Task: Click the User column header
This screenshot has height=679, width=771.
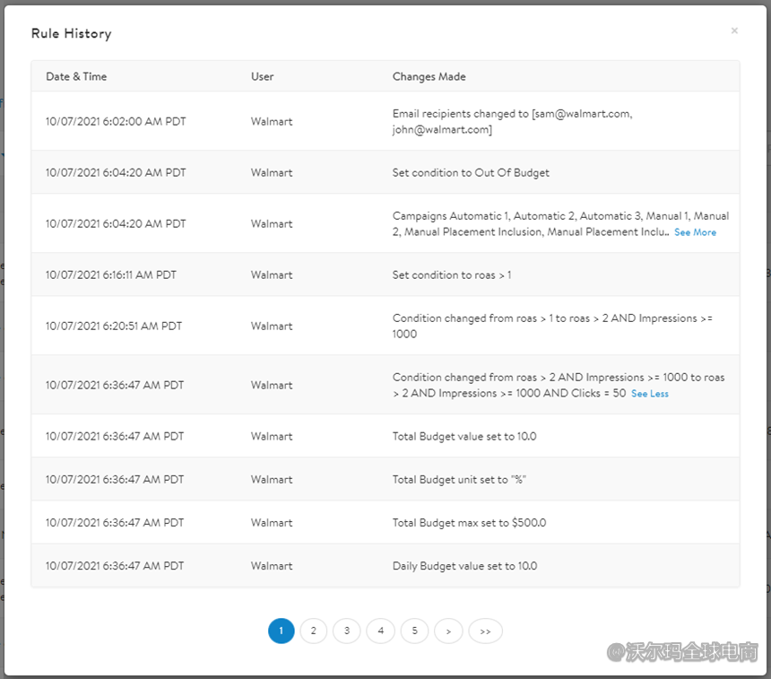Action: click(x=262, y=77)
